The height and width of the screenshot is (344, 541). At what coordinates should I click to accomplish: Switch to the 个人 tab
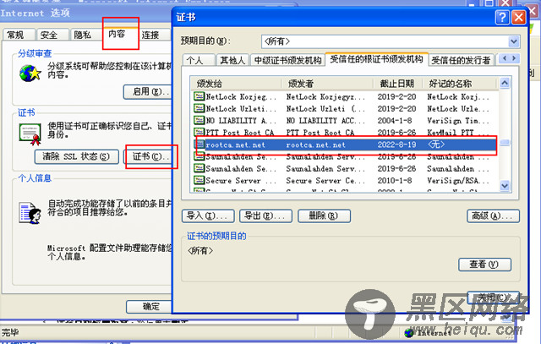pos(199,60)
